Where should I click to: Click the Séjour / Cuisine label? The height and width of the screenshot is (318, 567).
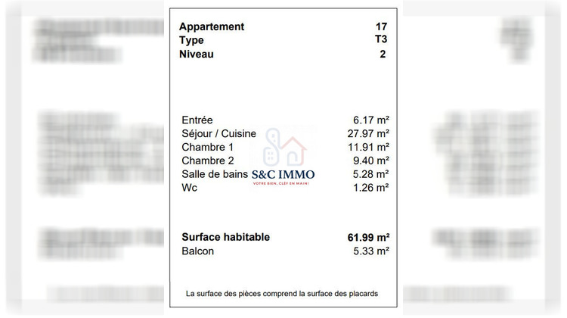(x=218, y=134)
